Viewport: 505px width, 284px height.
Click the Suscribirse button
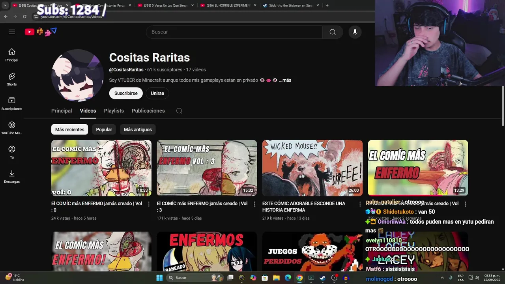pos(126,93)
